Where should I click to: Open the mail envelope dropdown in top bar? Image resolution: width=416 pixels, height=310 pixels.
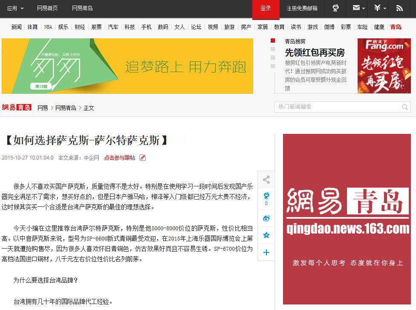359,8
